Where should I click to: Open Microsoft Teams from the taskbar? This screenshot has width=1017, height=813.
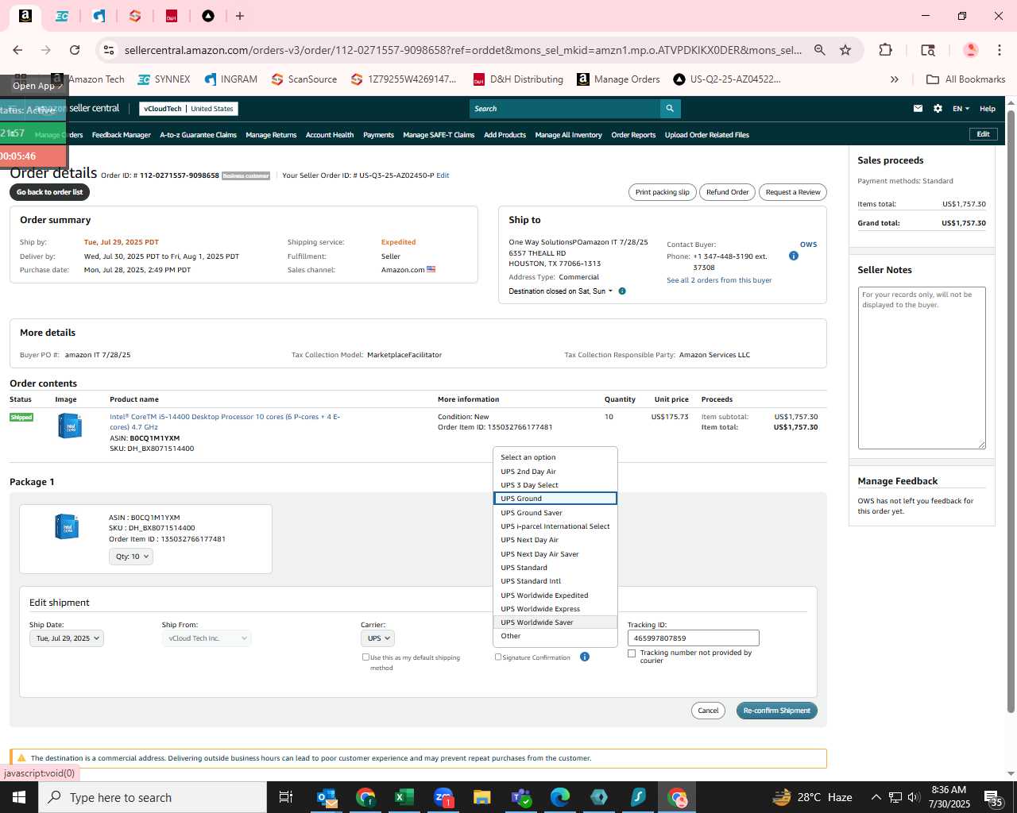(x=520, y=797)
